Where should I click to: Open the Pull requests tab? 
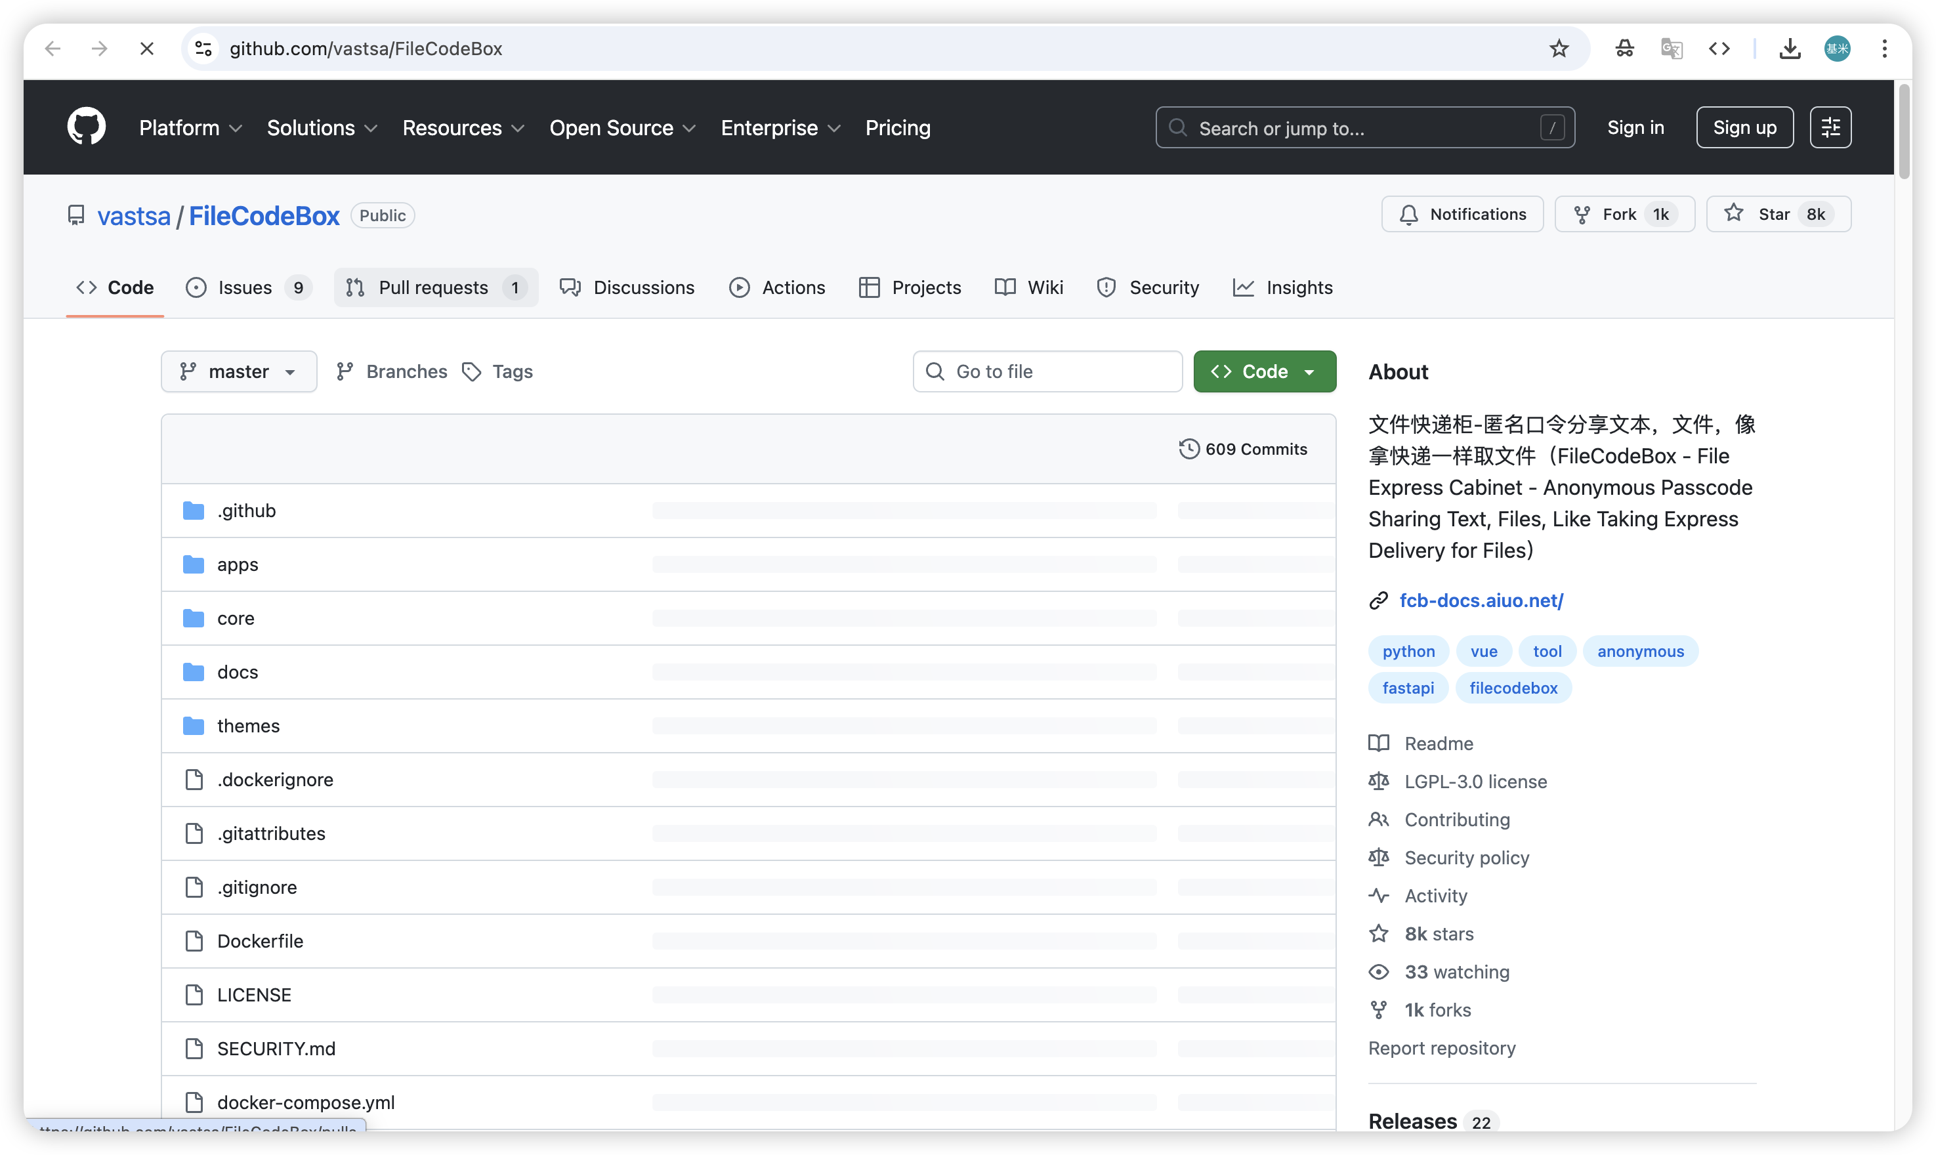[436, 287]
